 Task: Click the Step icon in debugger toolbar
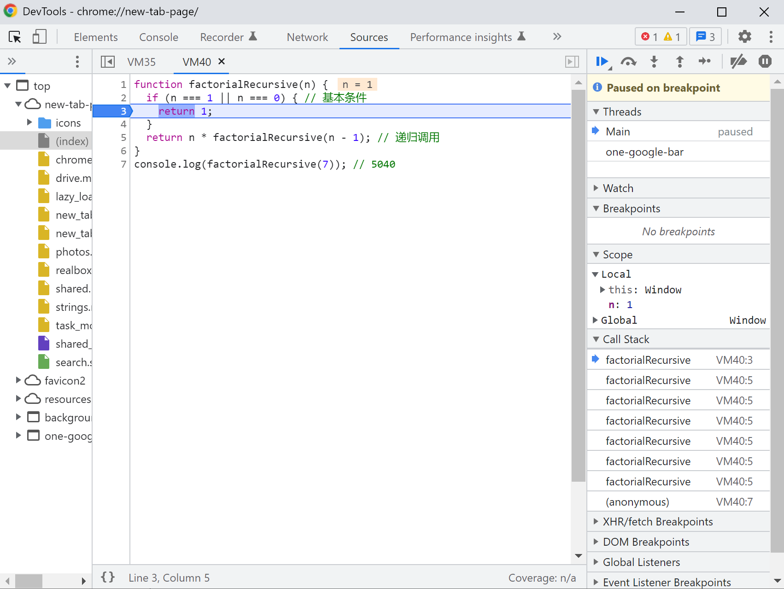[x=704, y=62]
